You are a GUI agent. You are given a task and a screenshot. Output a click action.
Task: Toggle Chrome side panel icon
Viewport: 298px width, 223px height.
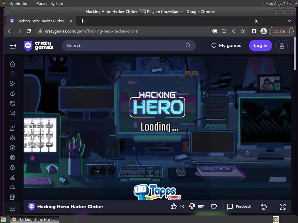click(254, 31)
